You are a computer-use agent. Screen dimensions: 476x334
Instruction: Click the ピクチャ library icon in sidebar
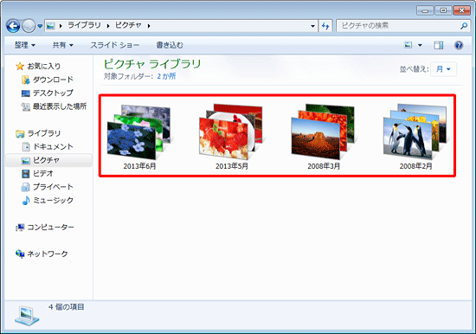pyautogui.click(x=25, y=161)
